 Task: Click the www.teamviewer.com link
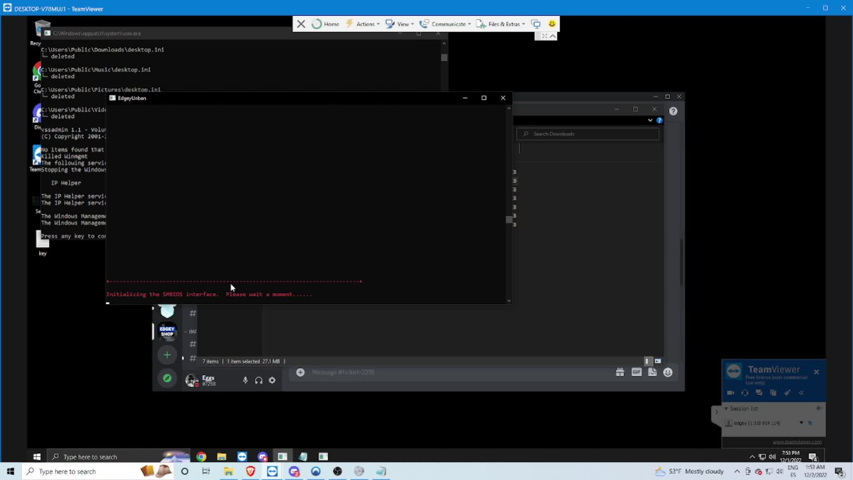tap(797, 442)
